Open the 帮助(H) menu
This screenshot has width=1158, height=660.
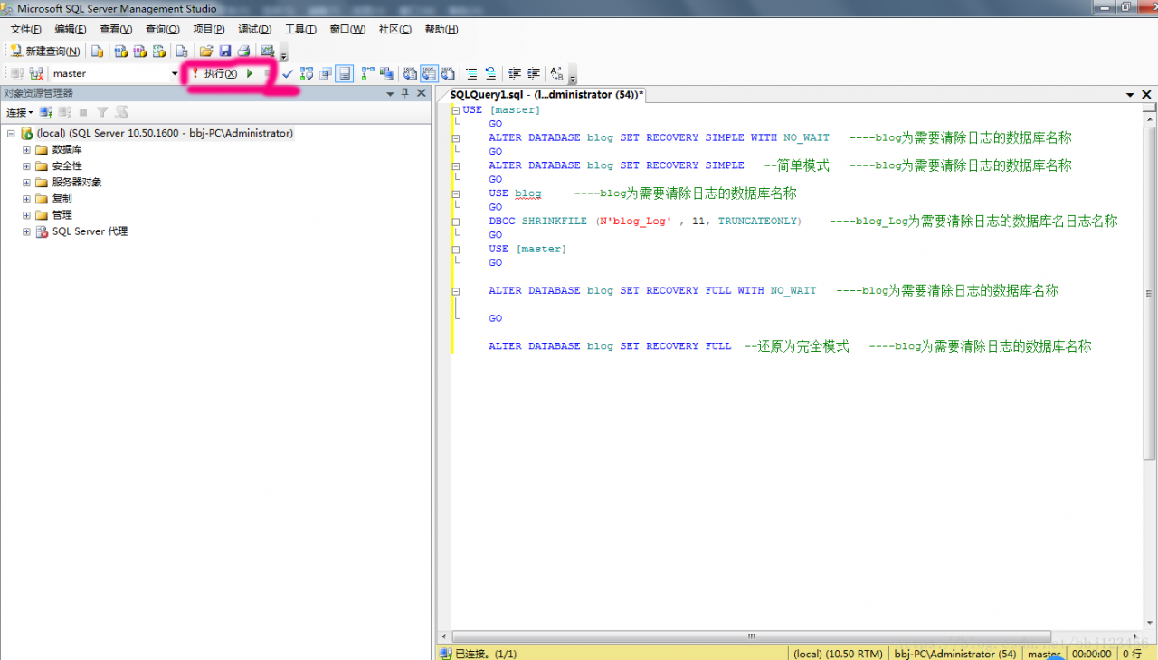coord(441,29)
